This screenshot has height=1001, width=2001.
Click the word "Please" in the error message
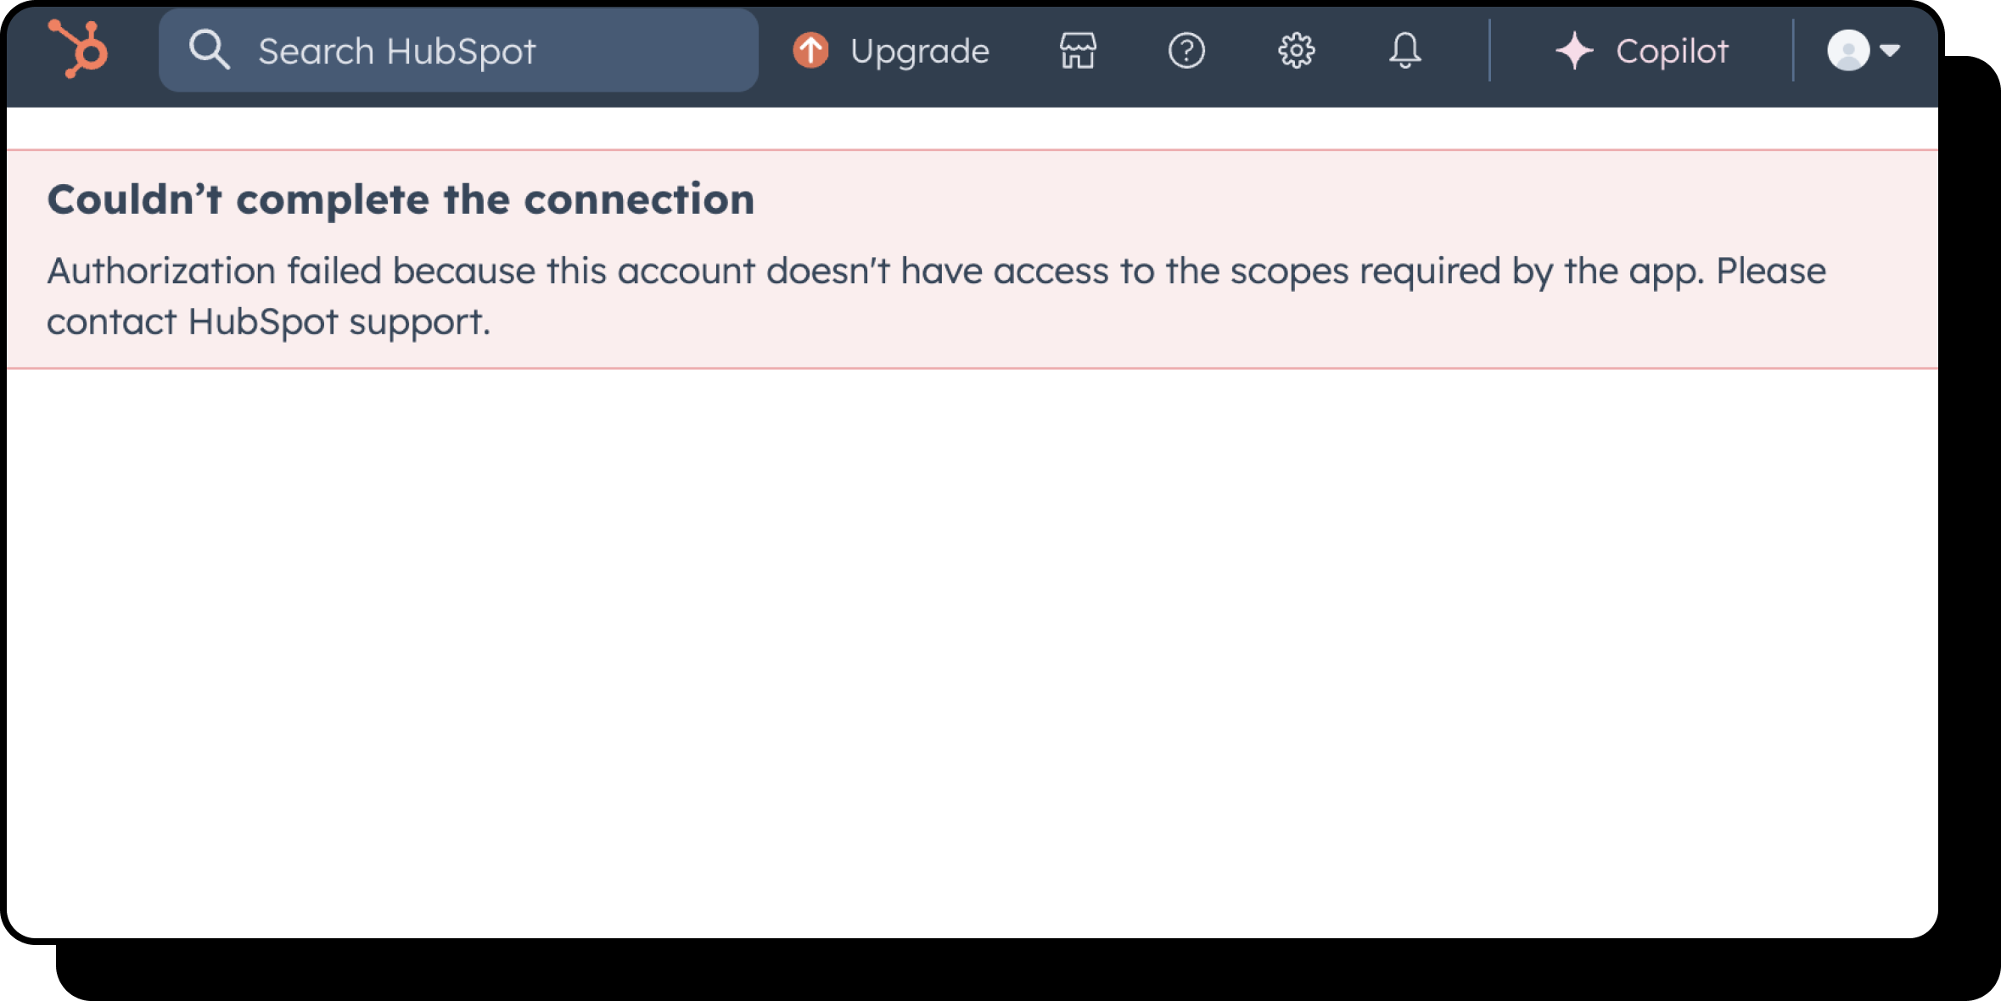tap(1771, 271)
